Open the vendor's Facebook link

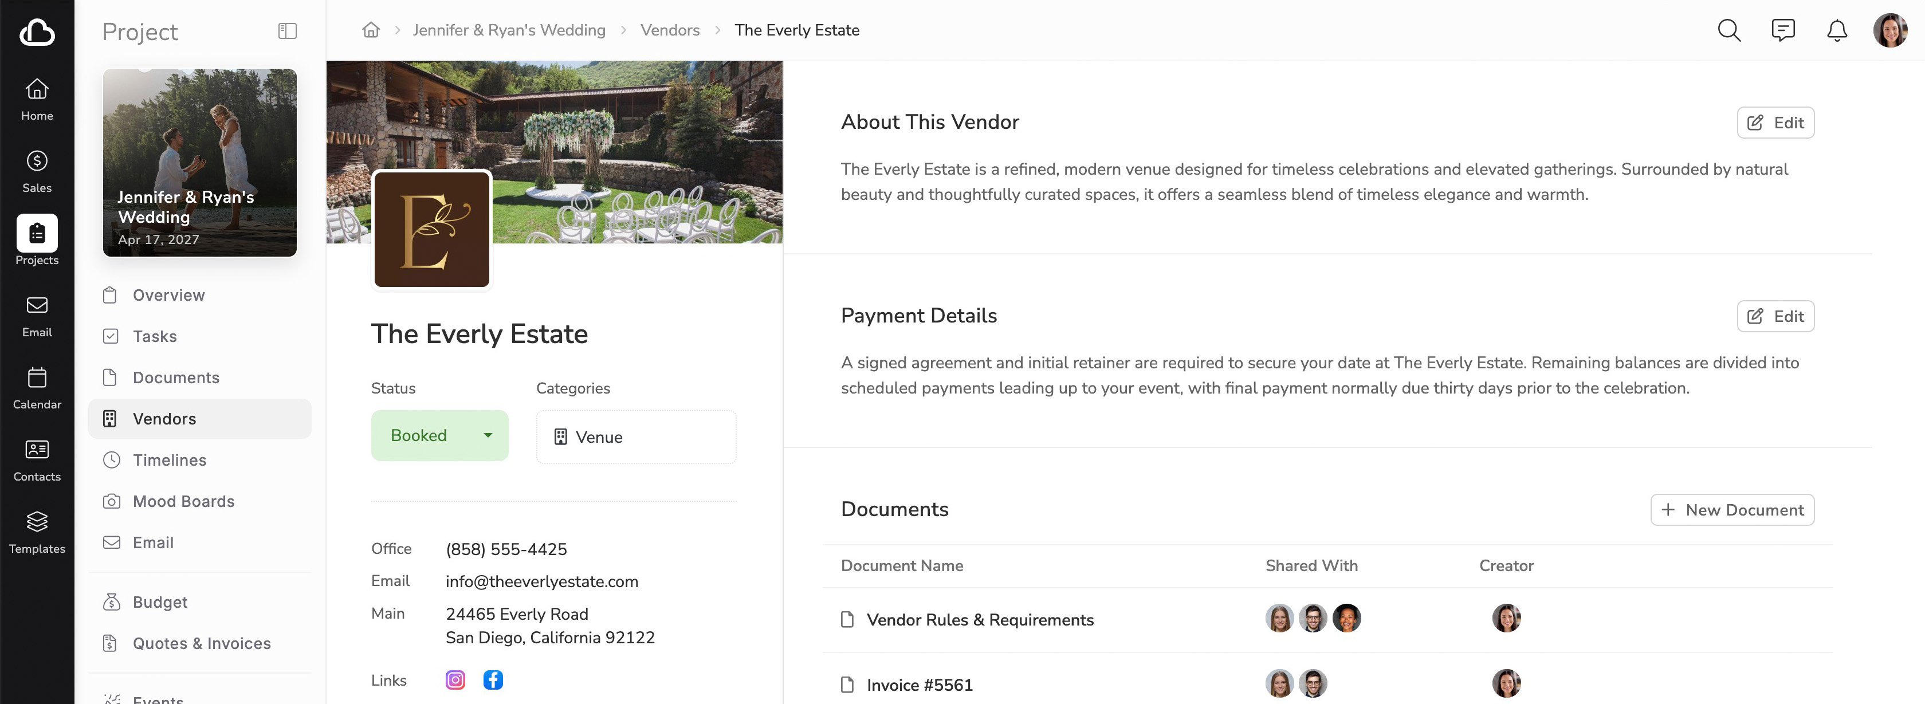pyautogui.click(x=493, y=679)
